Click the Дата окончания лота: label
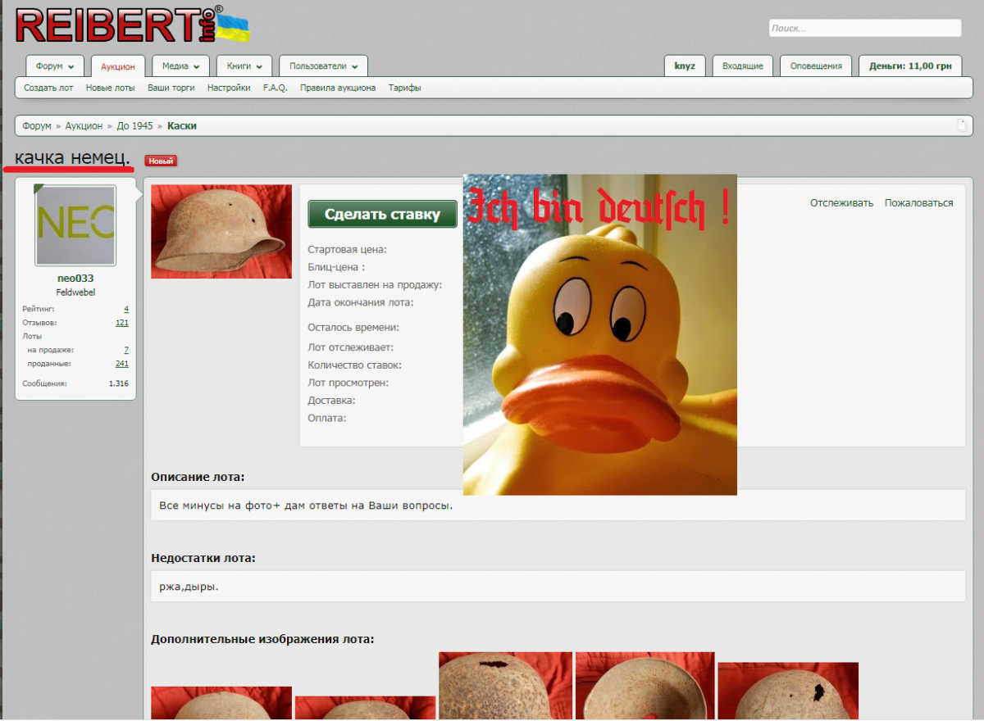The image size is (984, 721). 361,302
